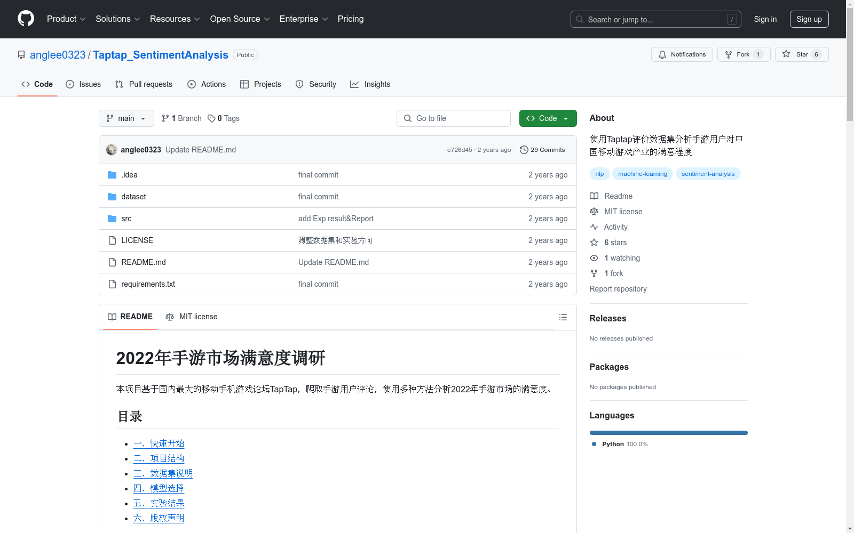The height and width of the screenshot is (533, 854).
Task: Go to the GitHub homepage logo
Action: coord(26,19)
